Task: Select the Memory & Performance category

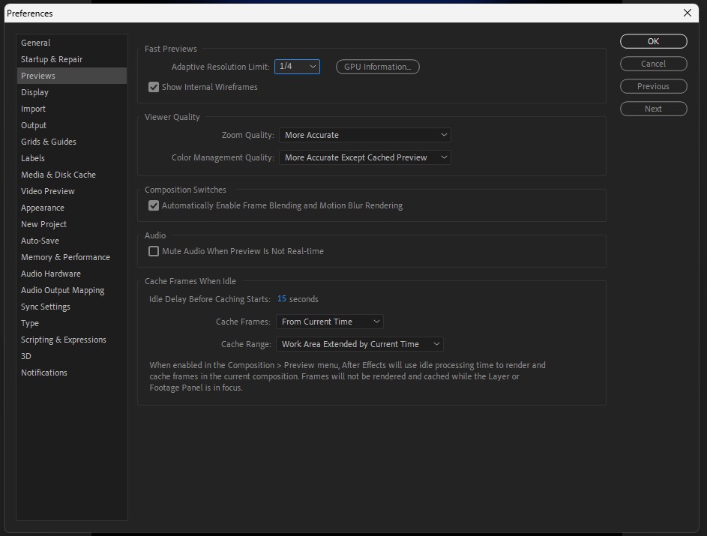Action: click(65, 257)
